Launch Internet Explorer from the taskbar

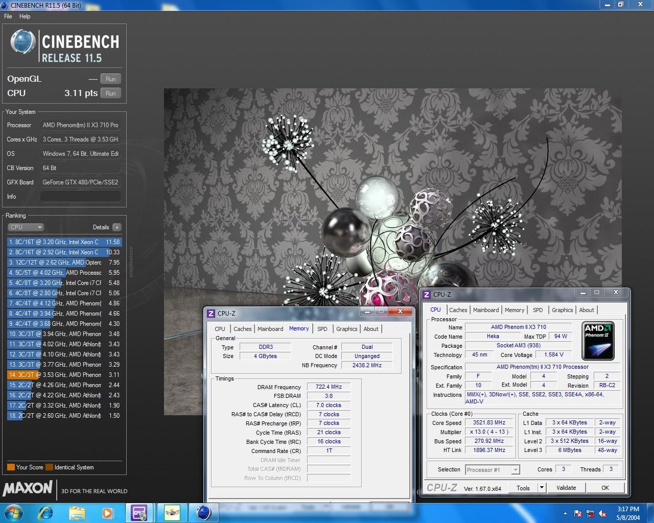click(x=45, y=512)
